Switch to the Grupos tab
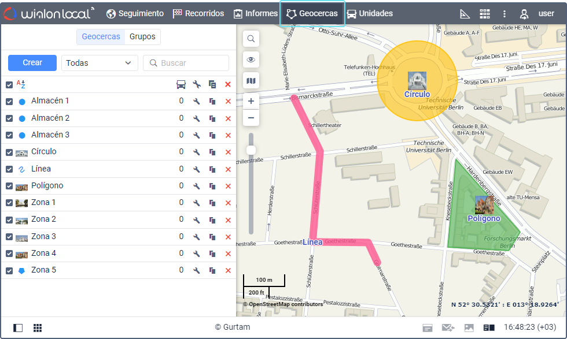This screenshot has width=567, height=339. (142, 36)
